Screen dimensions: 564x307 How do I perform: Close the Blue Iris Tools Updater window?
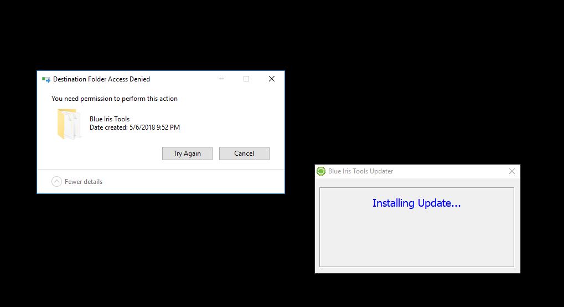pyautogui.click(x=512, y=171)
